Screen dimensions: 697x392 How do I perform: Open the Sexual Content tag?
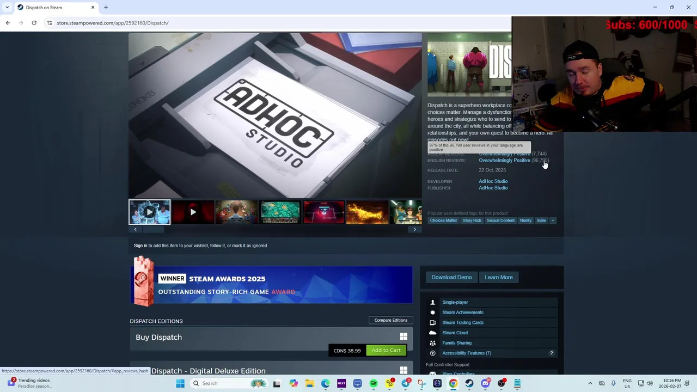(x=500, y=220)
